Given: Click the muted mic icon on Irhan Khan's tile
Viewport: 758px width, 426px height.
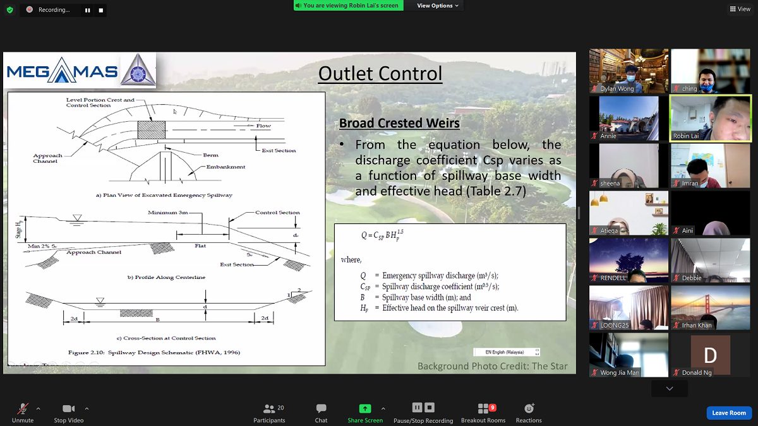Looking at the screenshot, I should pos(676,326).
